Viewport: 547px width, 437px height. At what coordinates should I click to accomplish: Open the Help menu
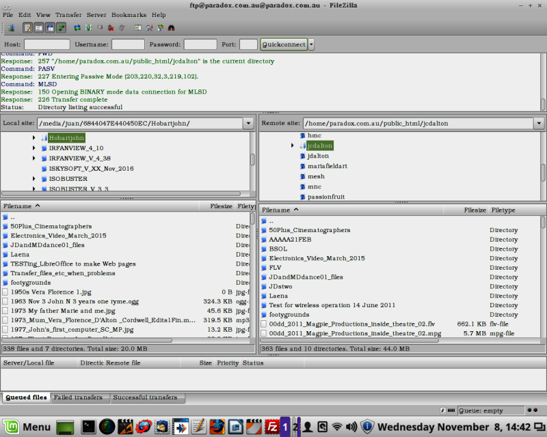click(x=159, y=15)
